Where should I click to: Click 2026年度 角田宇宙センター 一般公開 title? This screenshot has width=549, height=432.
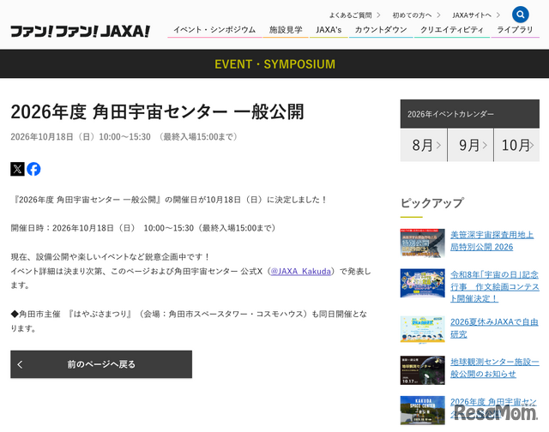[157, 111]
